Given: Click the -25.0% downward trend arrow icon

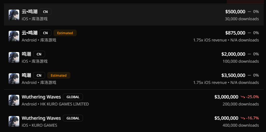Looking at the screenshot, I should (243, 97).
